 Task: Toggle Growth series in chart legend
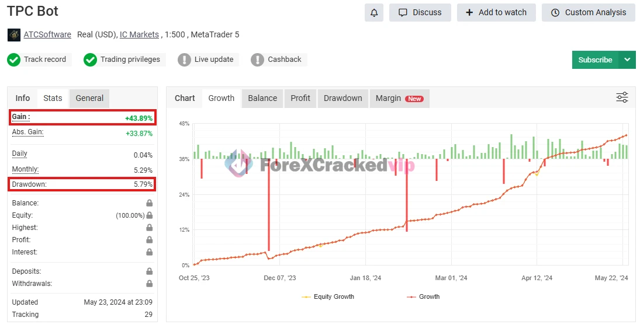coord(423,296)
